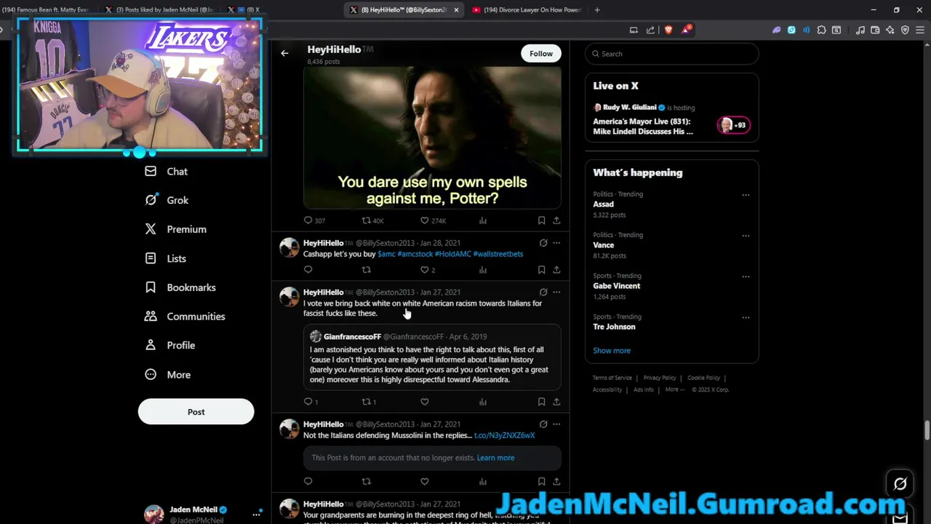931x524 pixels.
Task: Open Terms of Service link
Action: click(x=612, y=378)
